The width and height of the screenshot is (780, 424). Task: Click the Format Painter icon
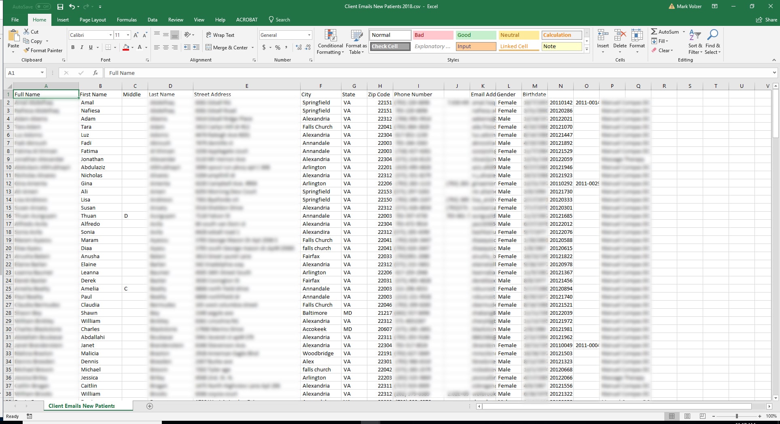(x=27, y=51)
